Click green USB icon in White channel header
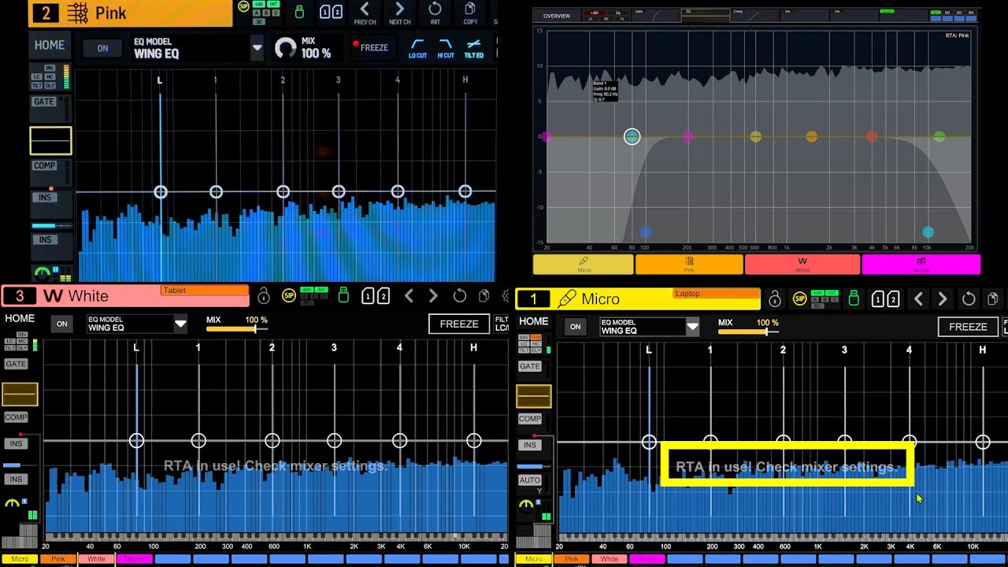Screen dimensions: 1008x567 343,296
